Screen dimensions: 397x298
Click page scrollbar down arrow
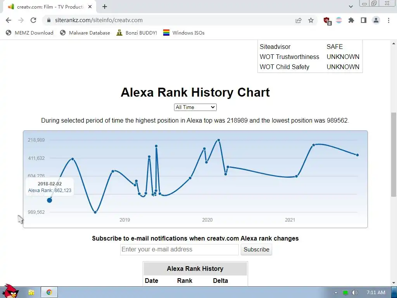click(x=394, y=283)
